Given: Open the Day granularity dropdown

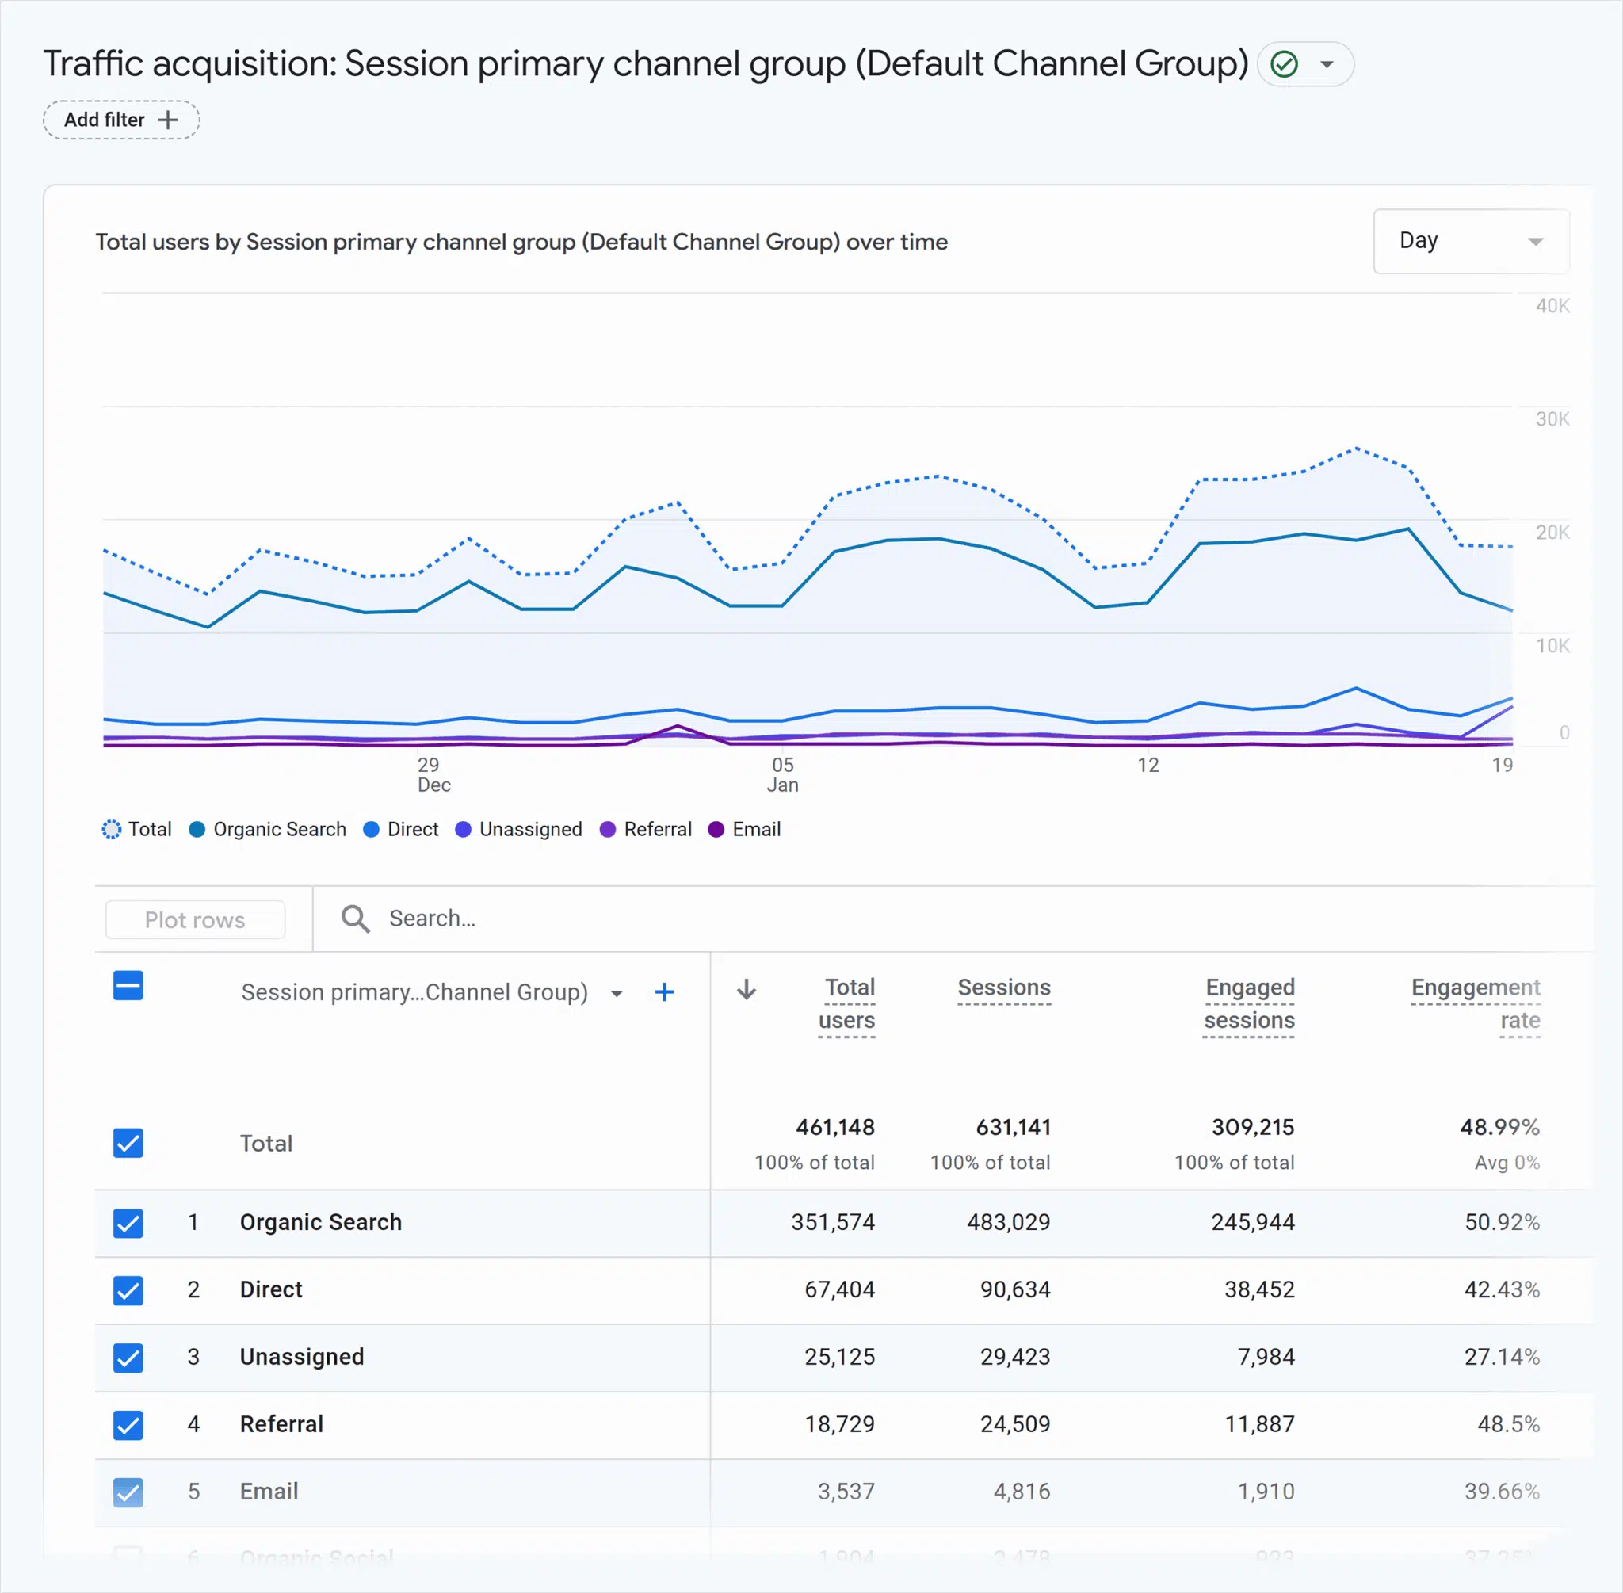Looking at the screenshot, I should click(1471, 241).
